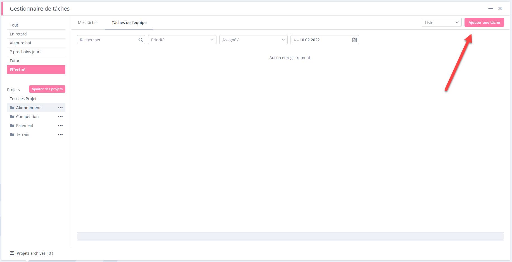Switch to the Mes tâches tab

(88, 23)
